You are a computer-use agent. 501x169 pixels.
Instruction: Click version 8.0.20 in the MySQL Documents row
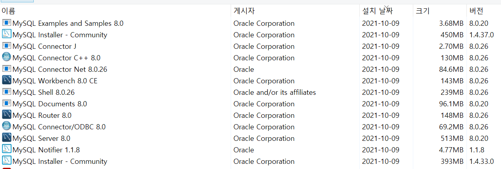coord(479,104)
